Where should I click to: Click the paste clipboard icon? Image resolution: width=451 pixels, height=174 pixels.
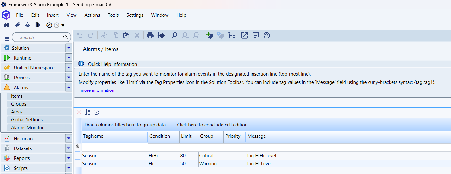[126, 36]
